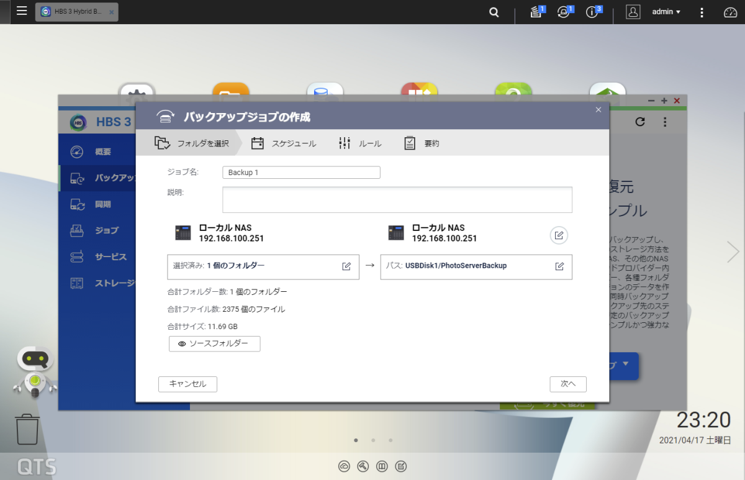Open the dashboard gauge icon
This screenshot has height=480, width=745.
[x=730, y=12]
